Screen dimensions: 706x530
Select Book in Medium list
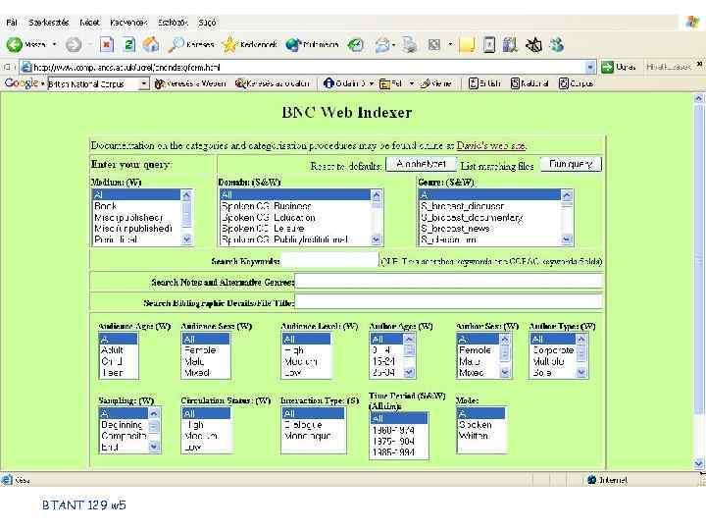point(136,206)
